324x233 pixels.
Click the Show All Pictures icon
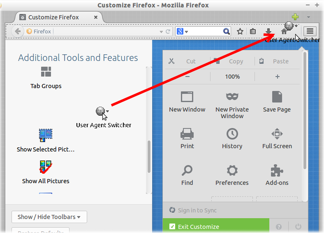click(46, 167)
